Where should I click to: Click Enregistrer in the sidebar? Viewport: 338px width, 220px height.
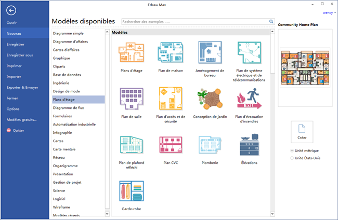pos(15,44)
